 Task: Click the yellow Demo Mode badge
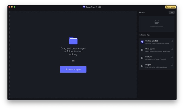[x=171, y=7]
